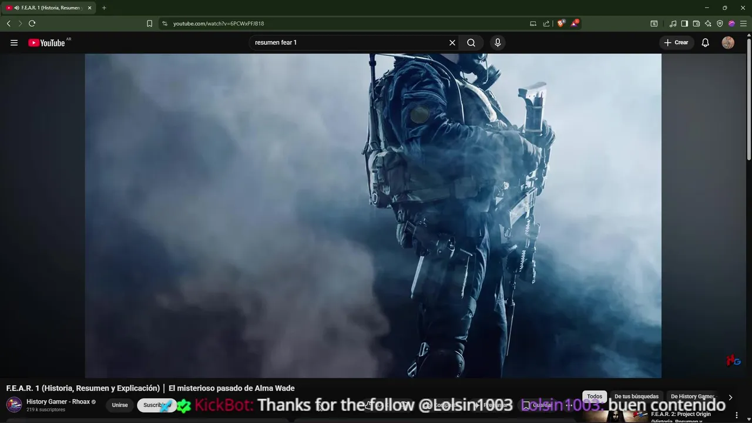Viewport: 752px width, 423px height.
Task: Start voice search with the microphone
Action: pos(498,42)
